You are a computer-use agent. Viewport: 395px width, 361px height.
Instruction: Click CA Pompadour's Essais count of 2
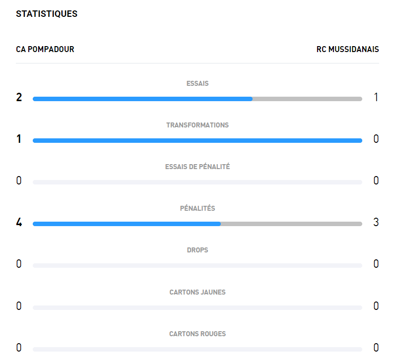[x=19, y=97]
